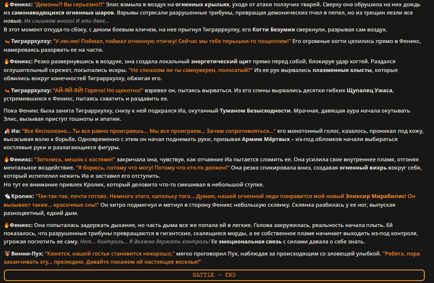The image size is (434, 283).
Task: Click the speaker name "Винни-Пух:"
Action: (28, 254)
